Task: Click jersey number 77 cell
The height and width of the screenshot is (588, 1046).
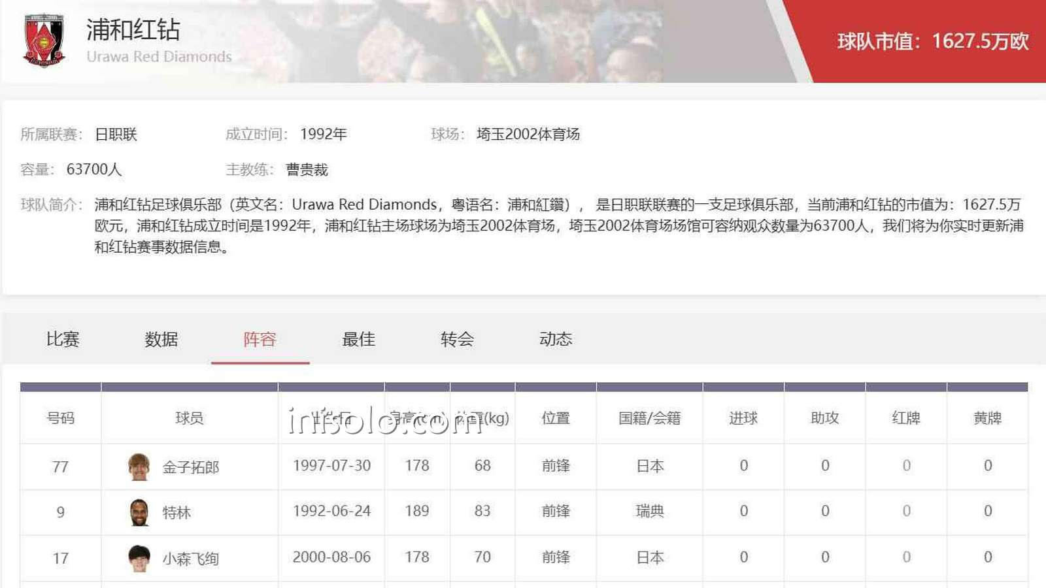Action: (60, 467)
